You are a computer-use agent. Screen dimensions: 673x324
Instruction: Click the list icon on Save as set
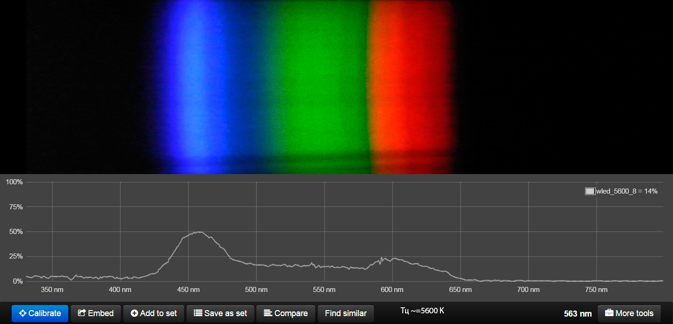(x=198, y=313)
